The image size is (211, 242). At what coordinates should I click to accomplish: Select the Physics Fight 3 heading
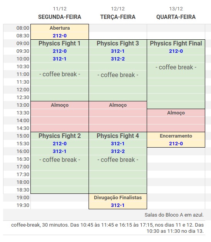(118, 44)
